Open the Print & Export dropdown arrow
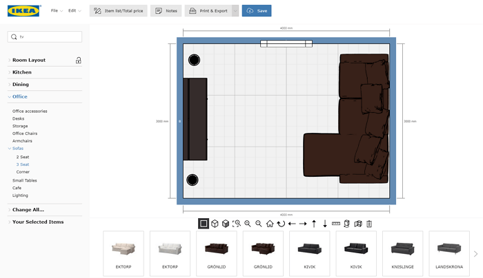 235,11
